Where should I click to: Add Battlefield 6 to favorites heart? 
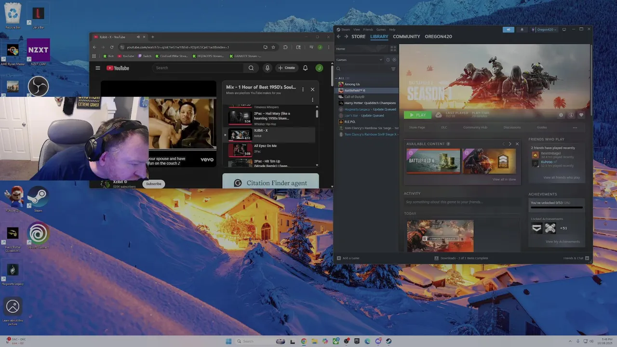pos(581,115)
